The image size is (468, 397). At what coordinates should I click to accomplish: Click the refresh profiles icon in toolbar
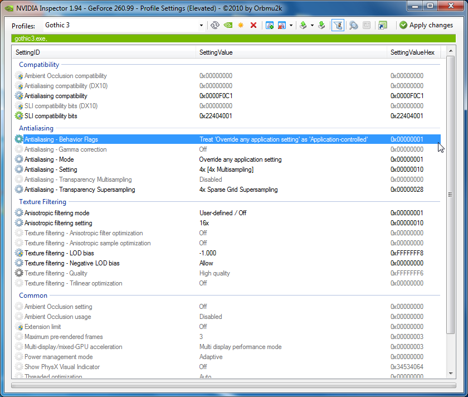215,25
